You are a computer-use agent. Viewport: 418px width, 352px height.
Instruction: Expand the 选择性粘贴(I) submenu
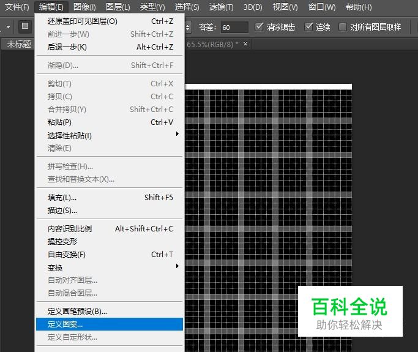(110, 135)
